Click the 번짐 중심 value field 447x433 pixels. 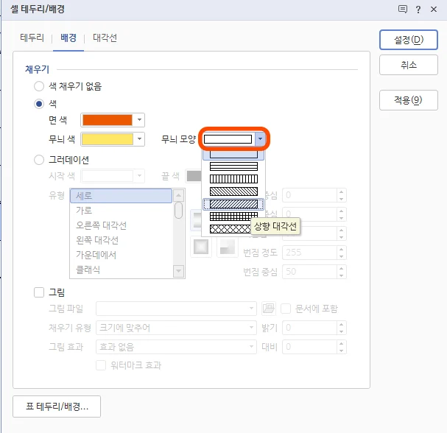point(309,272)
